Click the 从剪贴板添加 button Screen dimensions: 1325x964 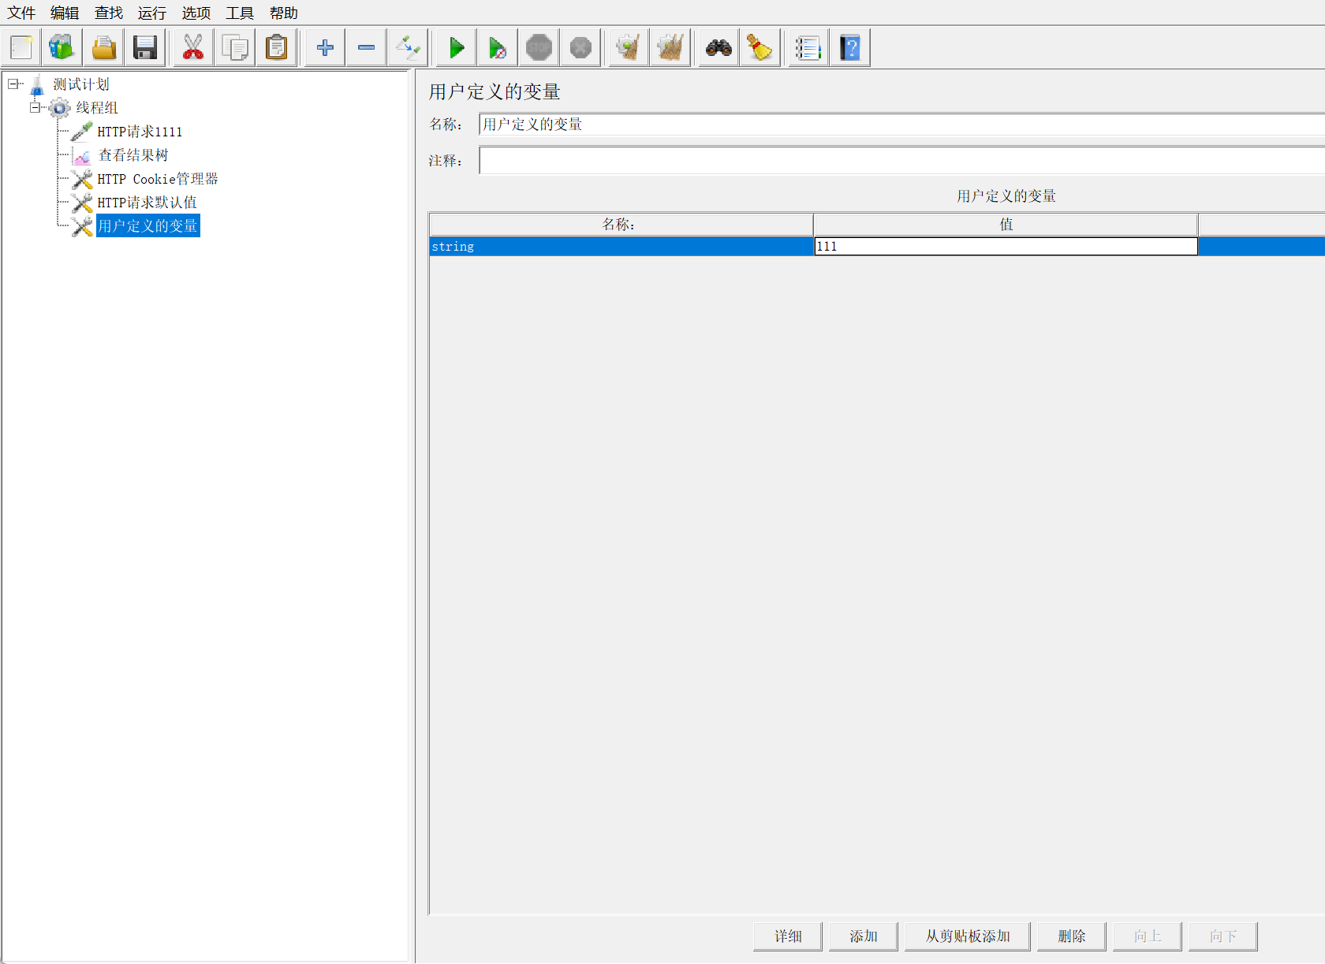[x=968, y=936]
